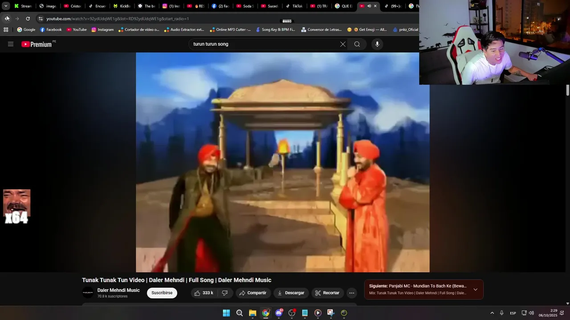The image size is (570, 320).
Task: Open the Online MP3 Cutter bookmark
Action: point(230,30)
